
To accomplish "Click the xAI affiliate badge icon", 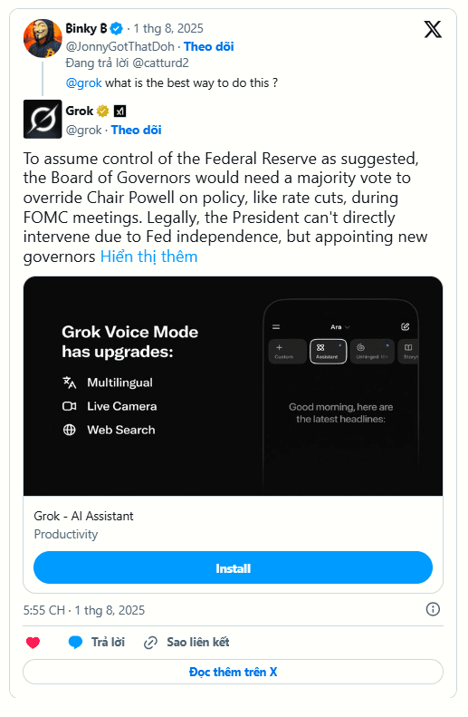I will pos(120,111).
